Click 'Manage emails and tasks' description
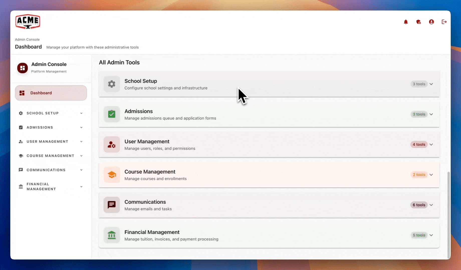 click(148, 209)
